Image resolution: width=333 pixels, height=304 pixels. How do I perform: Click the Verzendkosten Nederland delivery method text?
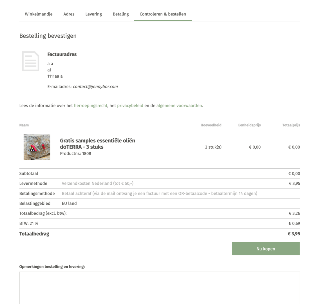(97, 184)
